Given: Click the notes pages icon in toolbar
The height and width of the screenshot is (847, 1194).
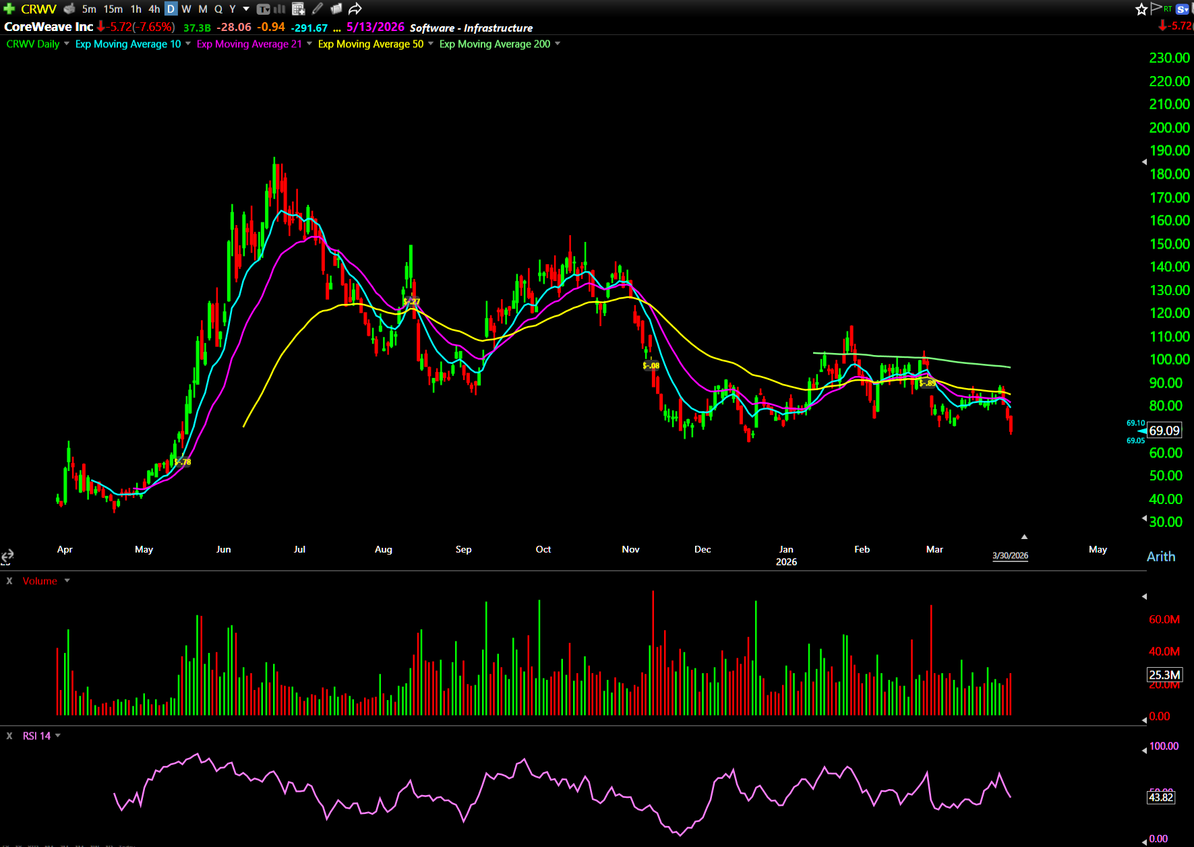Looking at the screenshot, I should (x=336, y=9).
